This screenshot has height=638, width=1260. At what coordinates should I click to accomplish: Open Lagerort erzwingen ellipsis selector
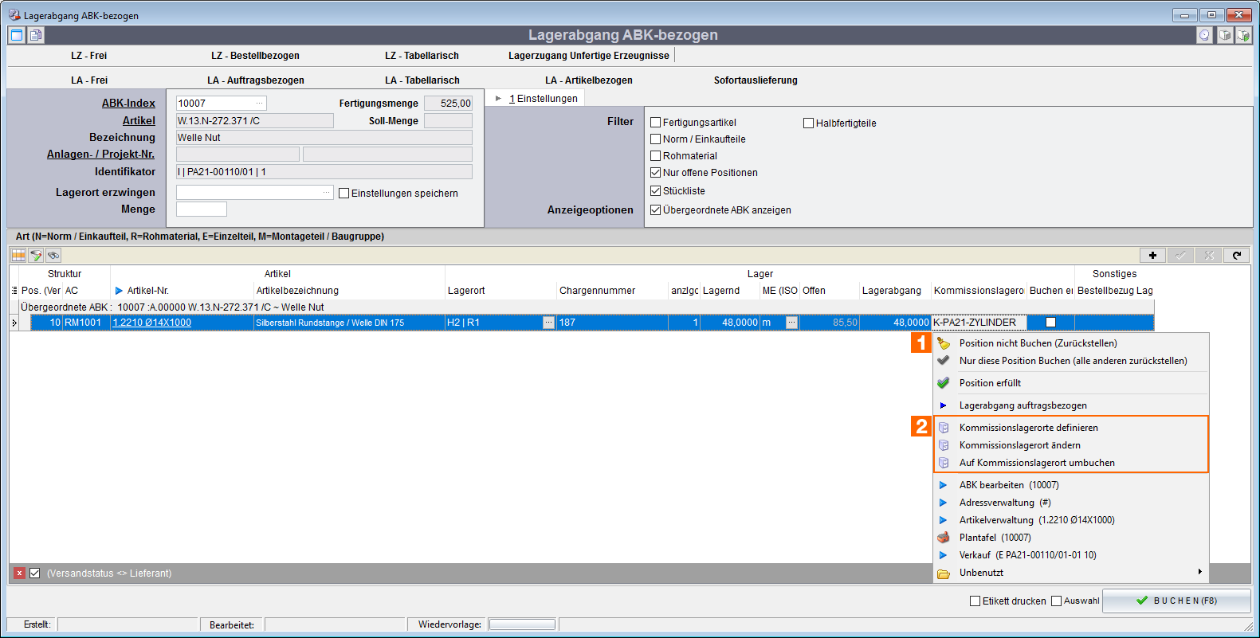(326, 193)
